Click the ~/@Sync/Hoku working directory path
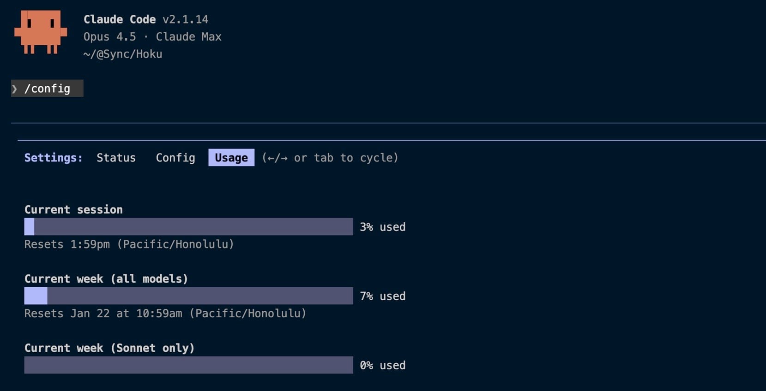The image size is (766, 391). click(123, 54)
